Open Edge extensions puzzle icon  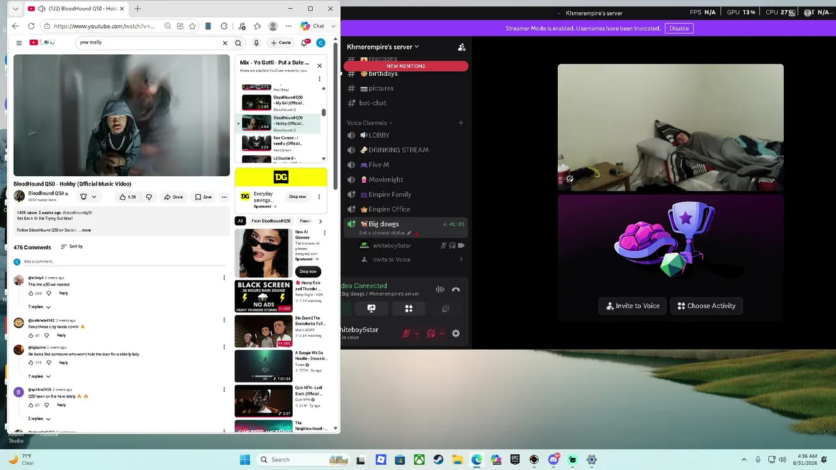tap(224, 26)
